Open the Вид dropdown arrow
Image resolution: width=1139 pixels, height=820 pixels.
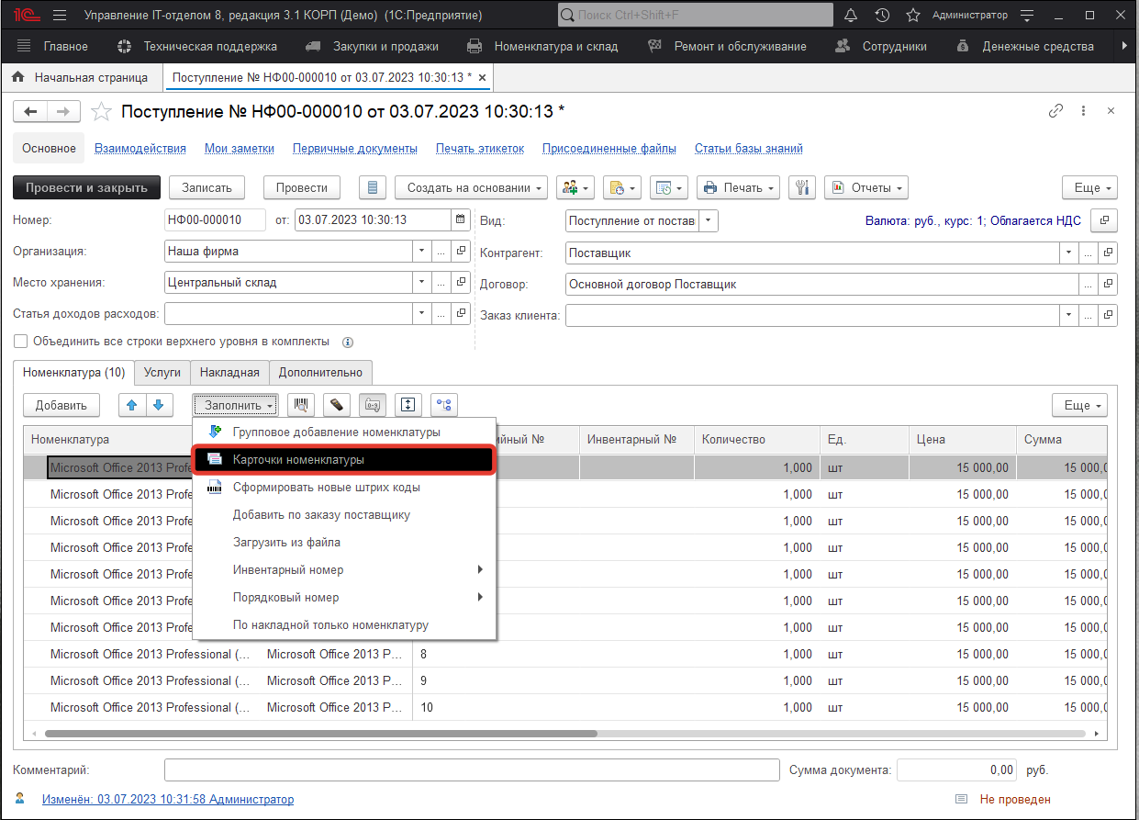[x=709, y=221]
